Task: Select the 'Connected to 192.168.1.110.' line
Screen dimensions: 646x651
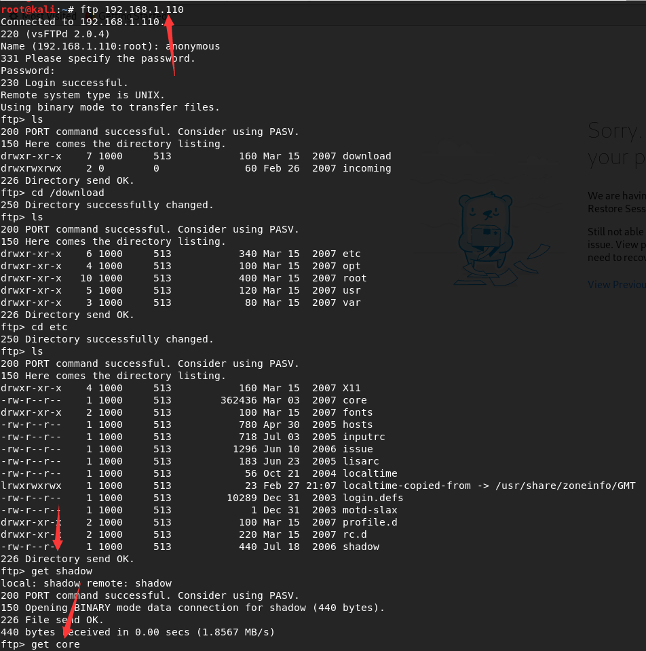Action: point(83,22)
